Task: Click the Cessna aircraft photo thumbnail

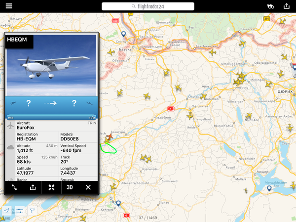Action: (x=51, y=65)
